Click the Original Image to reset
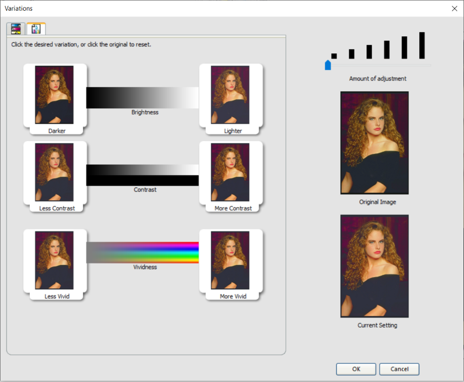Viewport: 464px width, 382px height. [374, 143]
